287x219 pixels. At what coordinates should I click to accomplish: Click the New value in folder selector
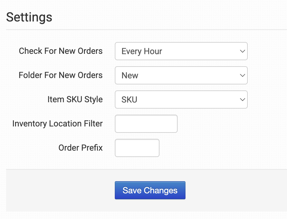[x=130, y=76]
